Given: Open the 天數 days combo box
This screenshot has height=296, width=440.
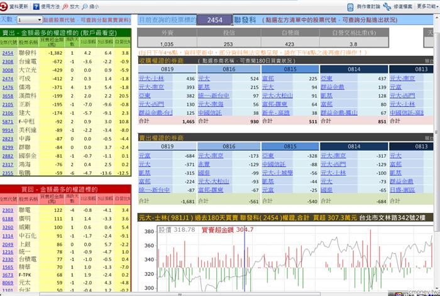Looking at the screenshot, I should coord(30,20).
